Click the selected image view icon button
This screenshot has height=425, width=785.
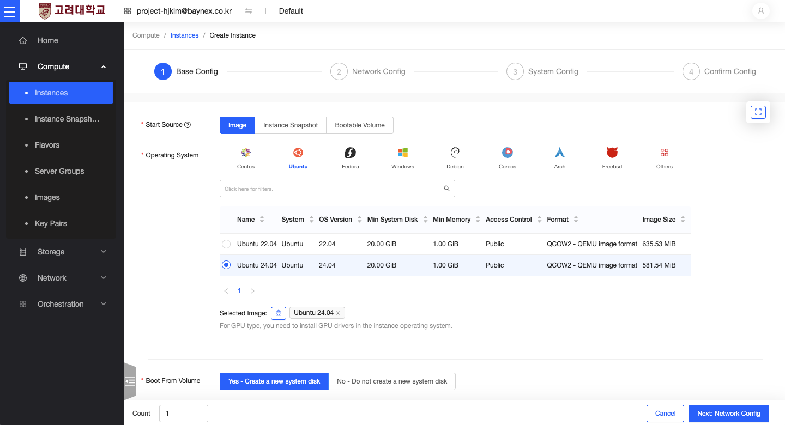pos(279,313)
